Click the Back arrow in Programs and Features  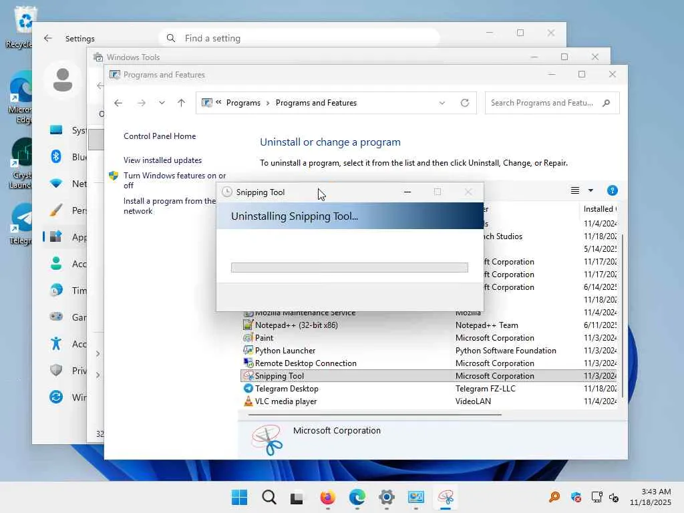coord(118,103)
